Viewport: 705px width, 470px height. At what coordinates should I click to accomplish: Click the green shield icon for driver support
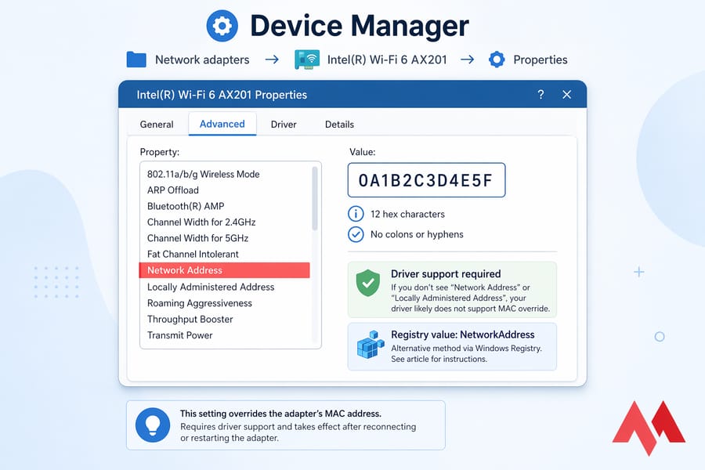click(x=368, y=283)
